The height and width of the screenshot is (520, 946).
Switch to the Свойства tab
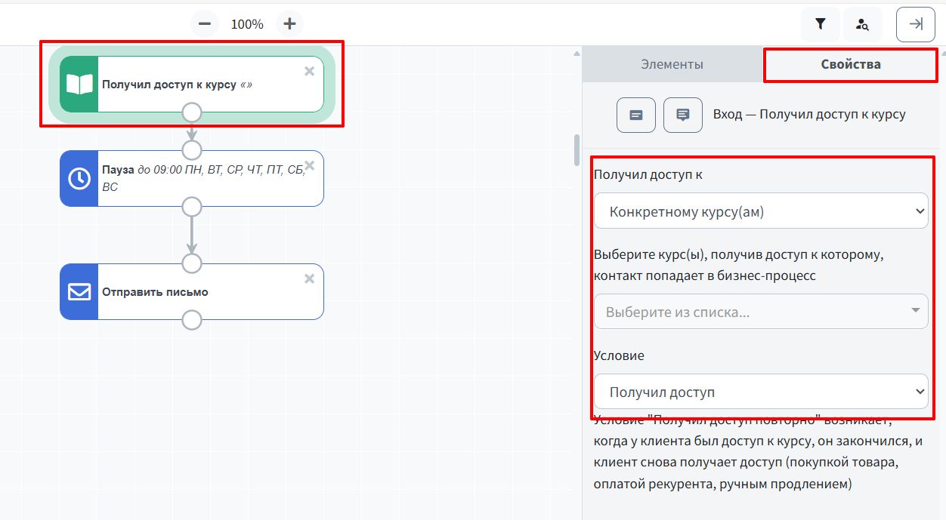851,64
